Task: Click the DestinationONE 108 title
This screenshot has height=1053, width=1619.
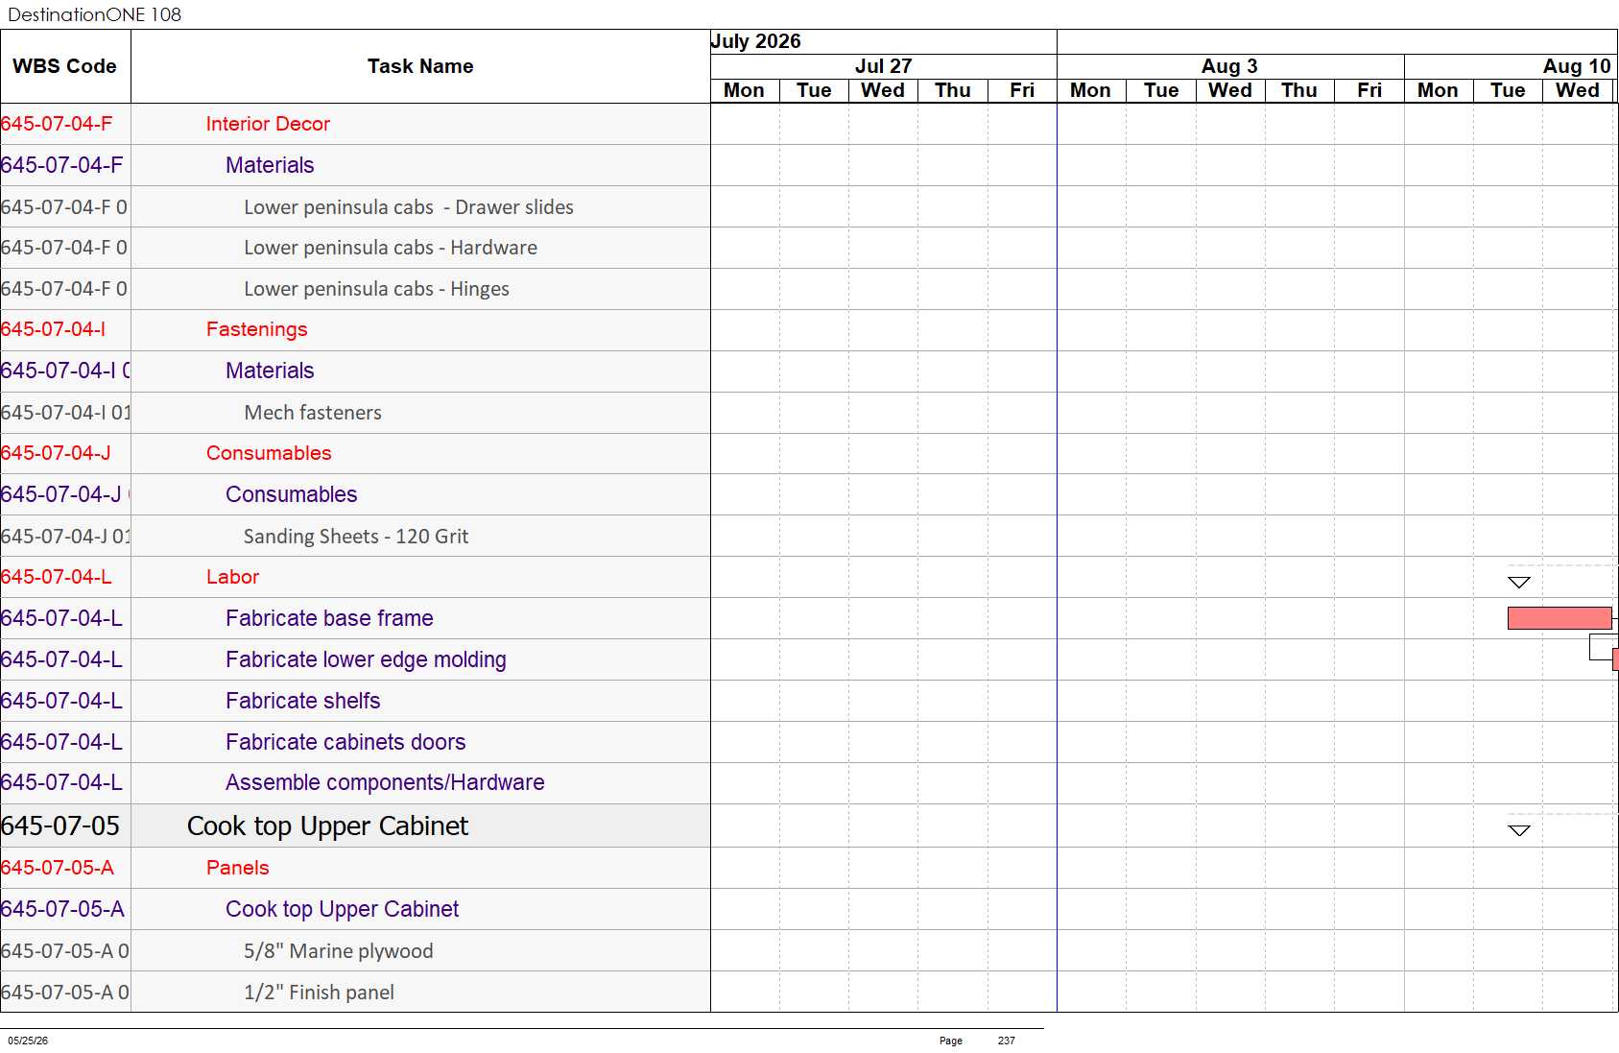Action: pyautogui.click(x=94, y=14)
